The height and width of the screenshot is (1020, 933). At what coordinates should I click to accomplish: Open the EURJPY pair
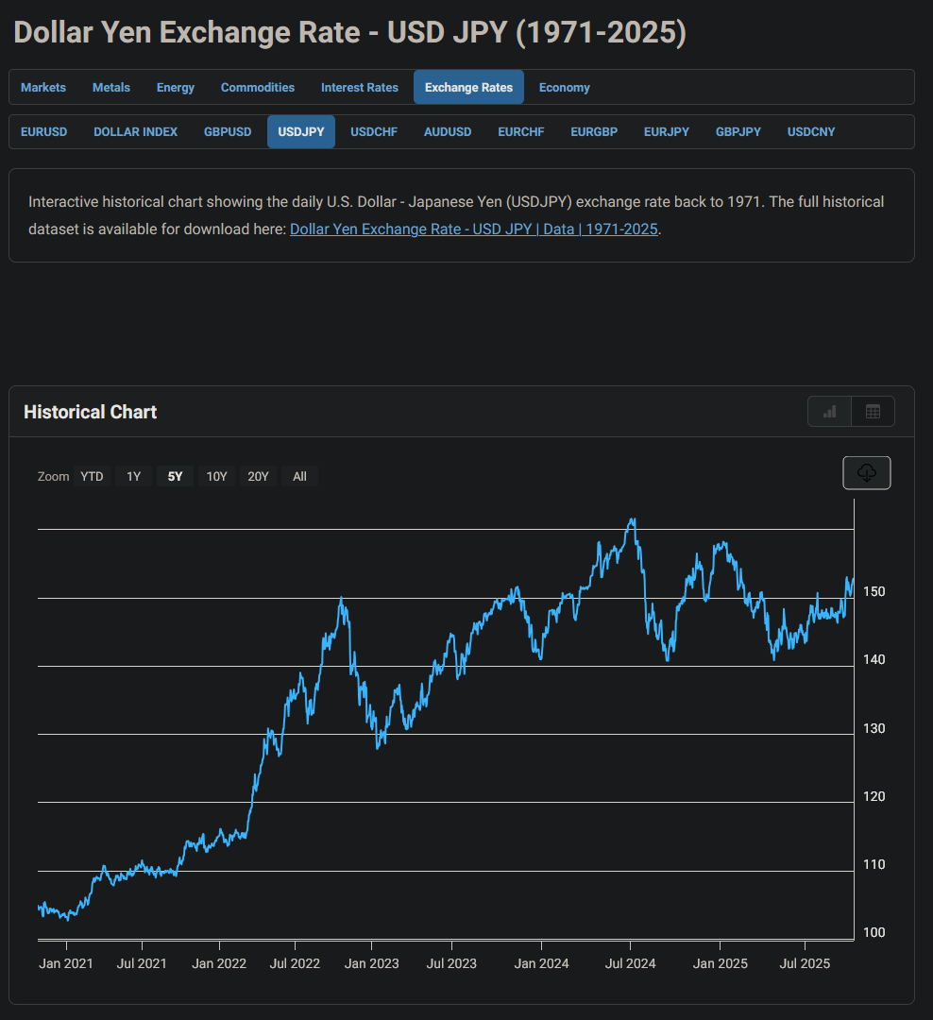[667, 132]
